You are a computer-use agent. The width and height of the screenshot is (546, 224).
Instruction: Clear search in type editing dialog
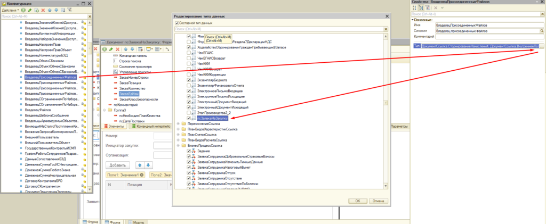(386, 29)
